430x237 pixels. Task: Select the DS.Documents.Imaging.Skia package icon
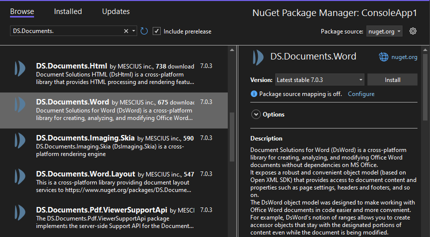20,140
